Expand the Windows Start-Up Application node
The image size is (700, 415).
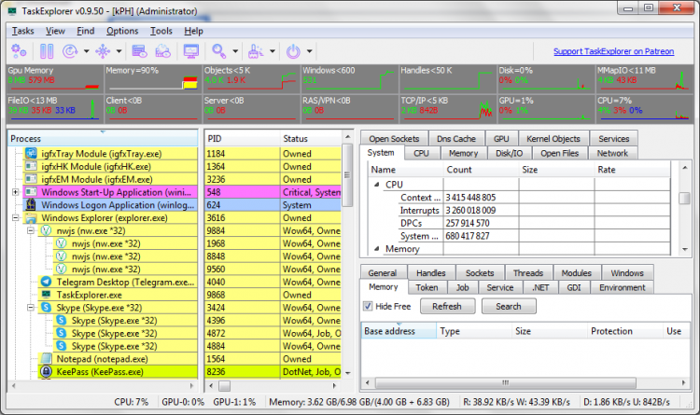click(16, 192)
